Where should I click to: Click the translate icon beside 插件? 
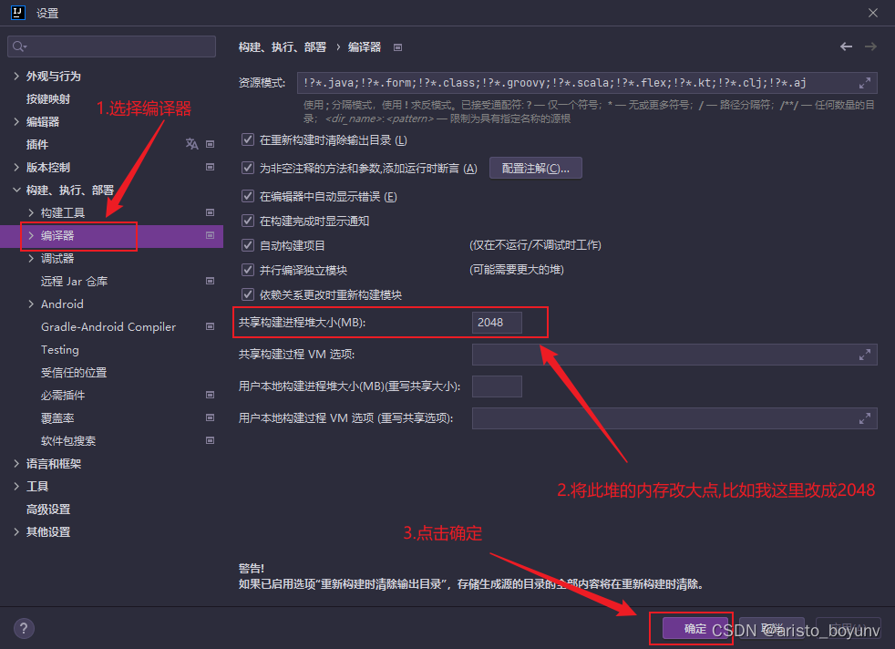[191, 144]
